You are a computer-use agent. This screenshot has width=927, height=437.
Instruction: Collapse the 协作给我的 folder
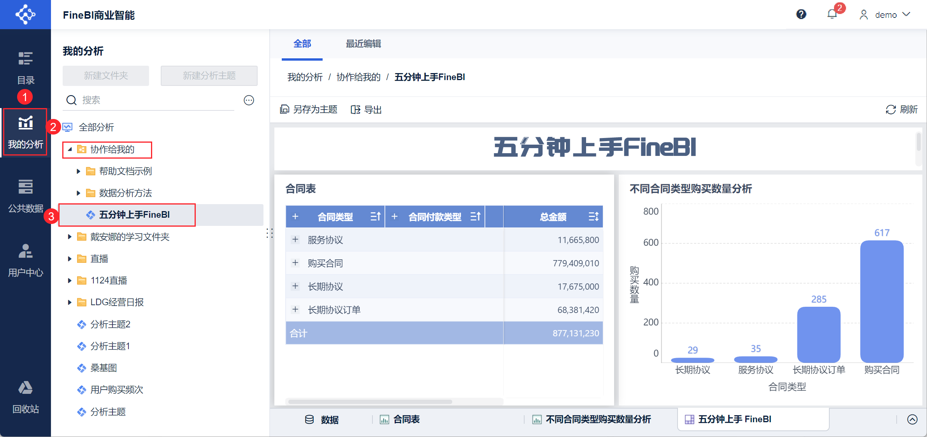click(x=70, y=150)
